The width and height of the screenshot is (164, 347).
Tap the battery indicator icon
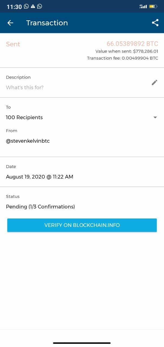pyautogui.click(x=153, y=6)
